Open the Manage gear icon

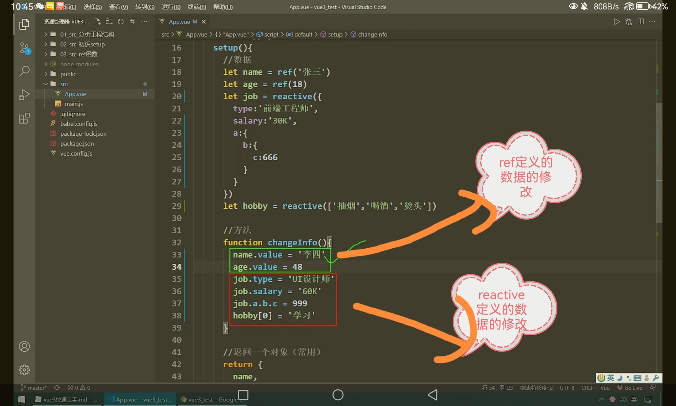(x=24, y=370)
